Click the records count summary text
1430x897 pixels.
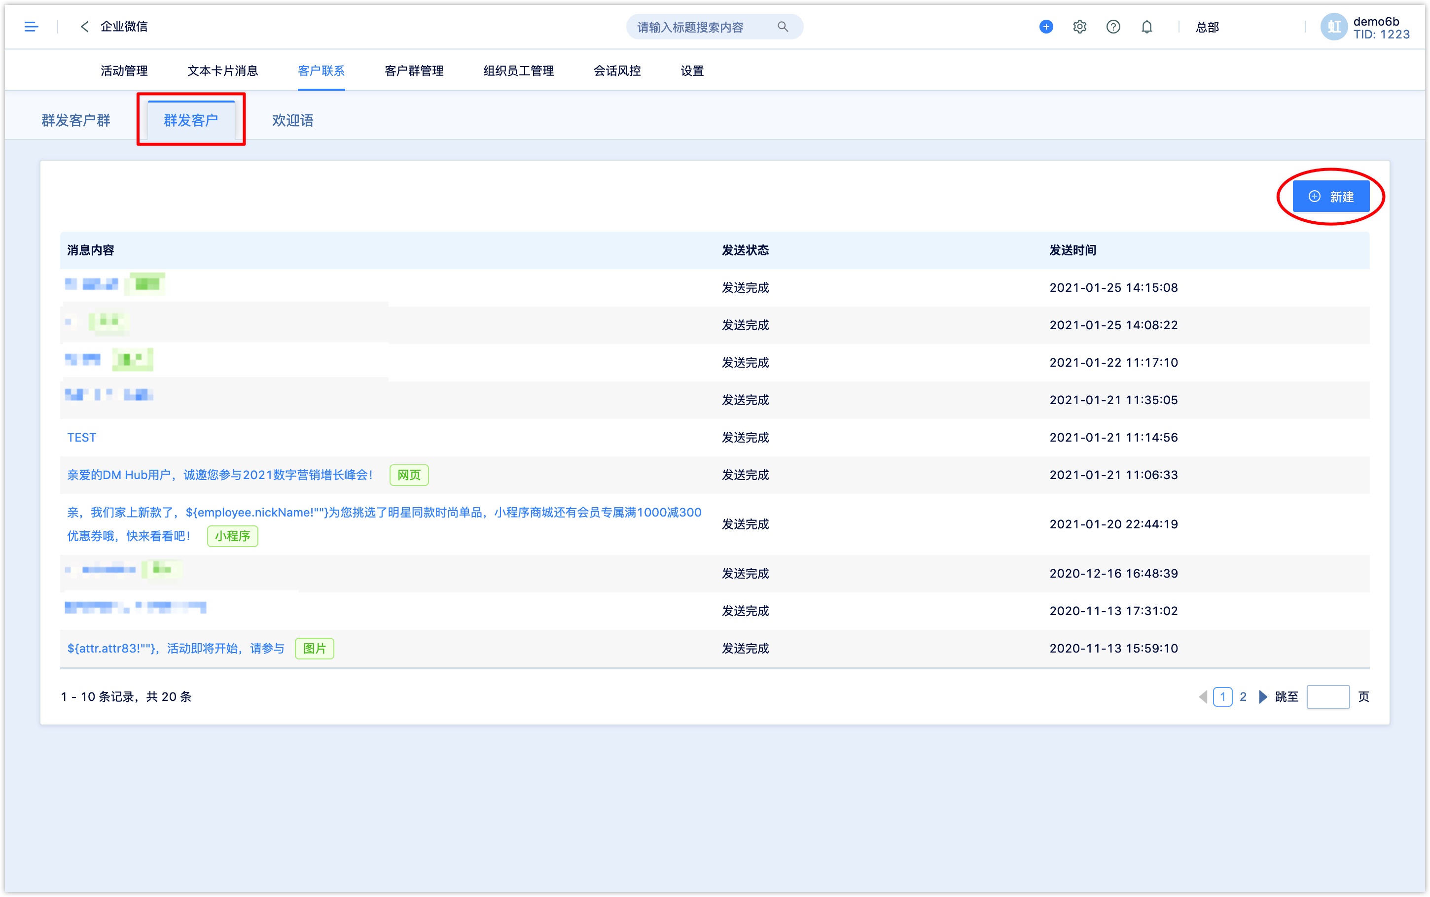(126, 696)
